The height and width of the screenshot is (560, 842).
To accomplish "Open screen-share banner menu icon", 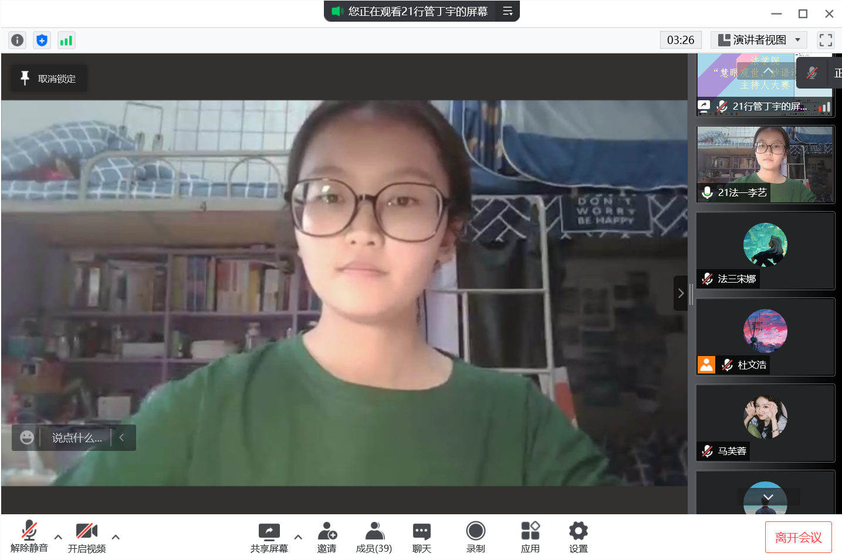I will [508, 11].
